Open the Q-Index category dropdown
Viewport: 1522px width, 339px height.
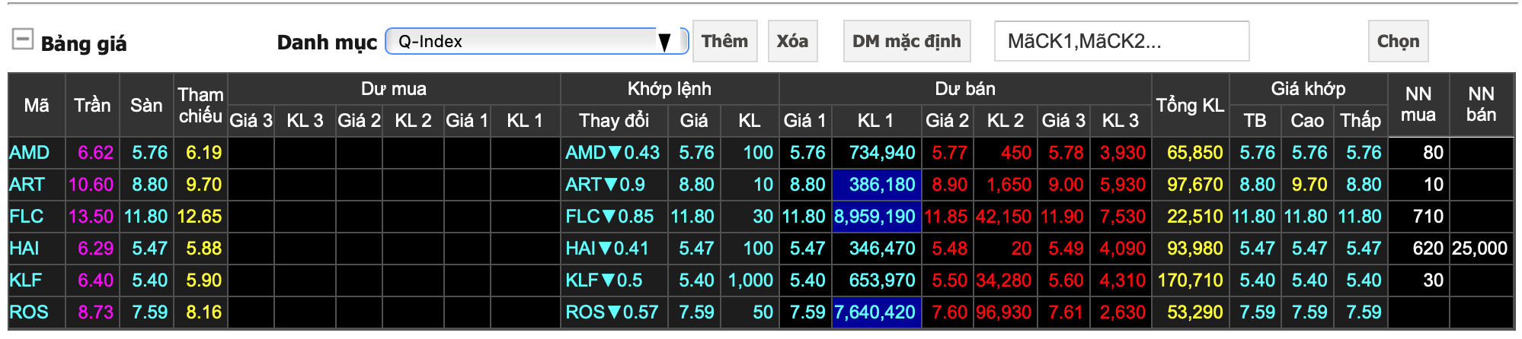pos(536,41)
